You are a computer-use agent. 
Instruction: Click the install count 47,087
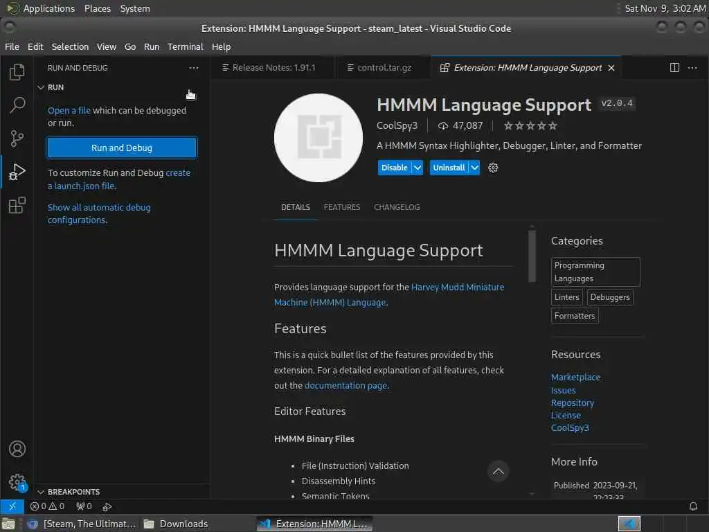(x=460, y=126)
